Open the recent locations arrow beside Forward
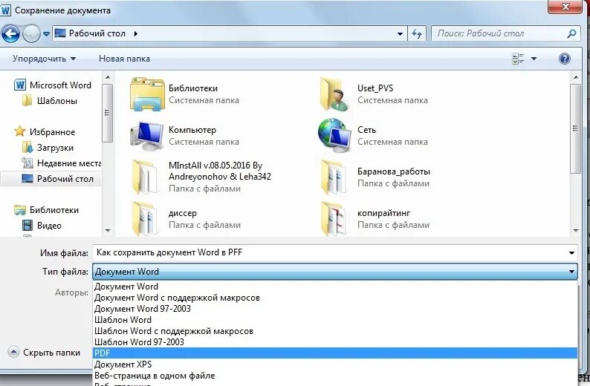590x386 pixels. [x=46, y=34]
